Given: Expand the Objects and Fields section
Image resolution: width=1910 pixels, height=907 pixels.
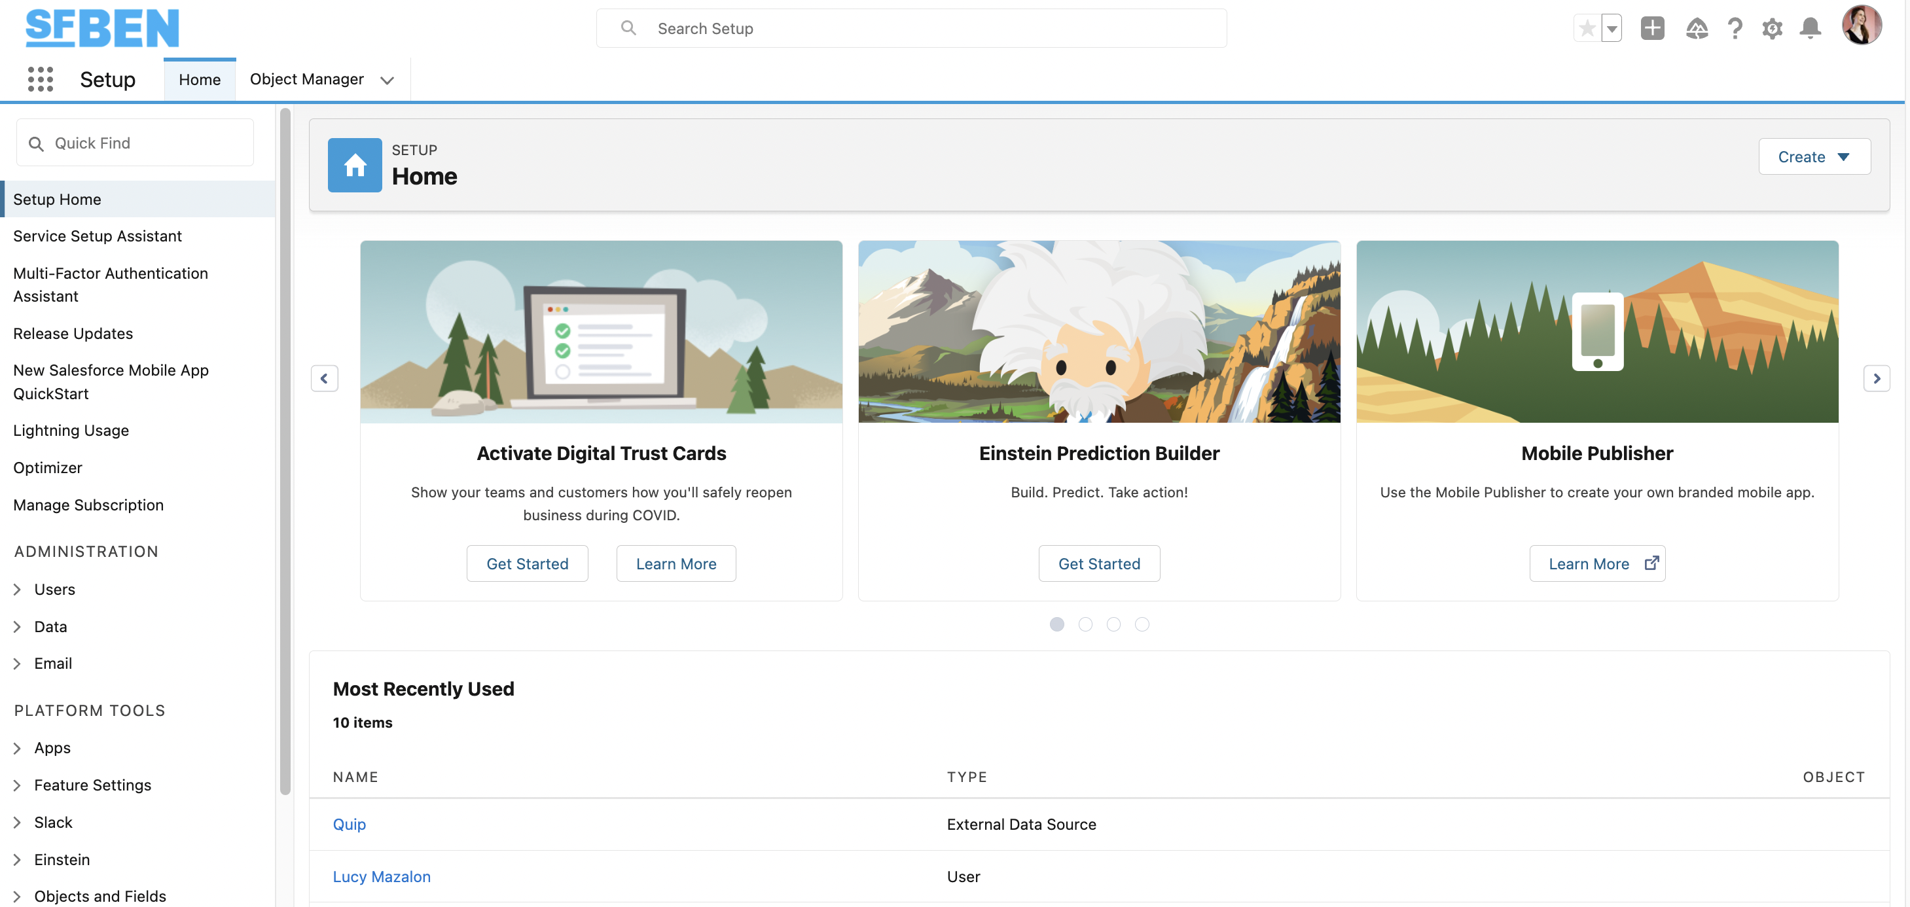Looking at the screenshot, I should coord(17,896).
